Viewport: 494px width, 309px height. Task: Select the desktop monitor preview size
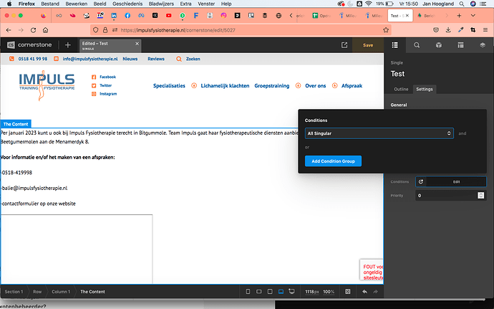[x=292, y=292]
